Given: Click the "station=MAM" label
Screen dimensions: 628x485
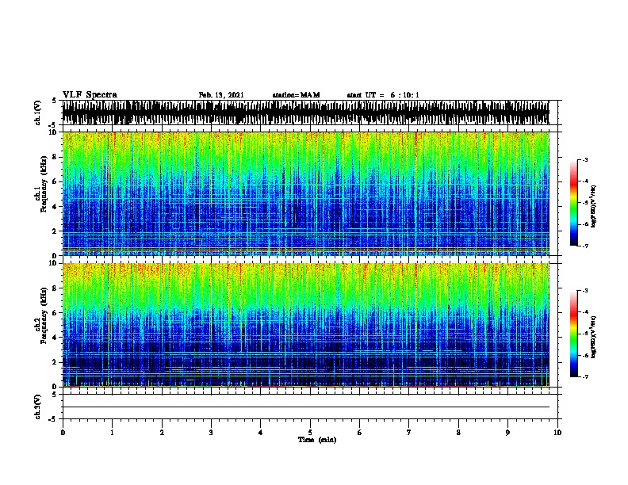Looking at the screenshot, I should 296,95.
